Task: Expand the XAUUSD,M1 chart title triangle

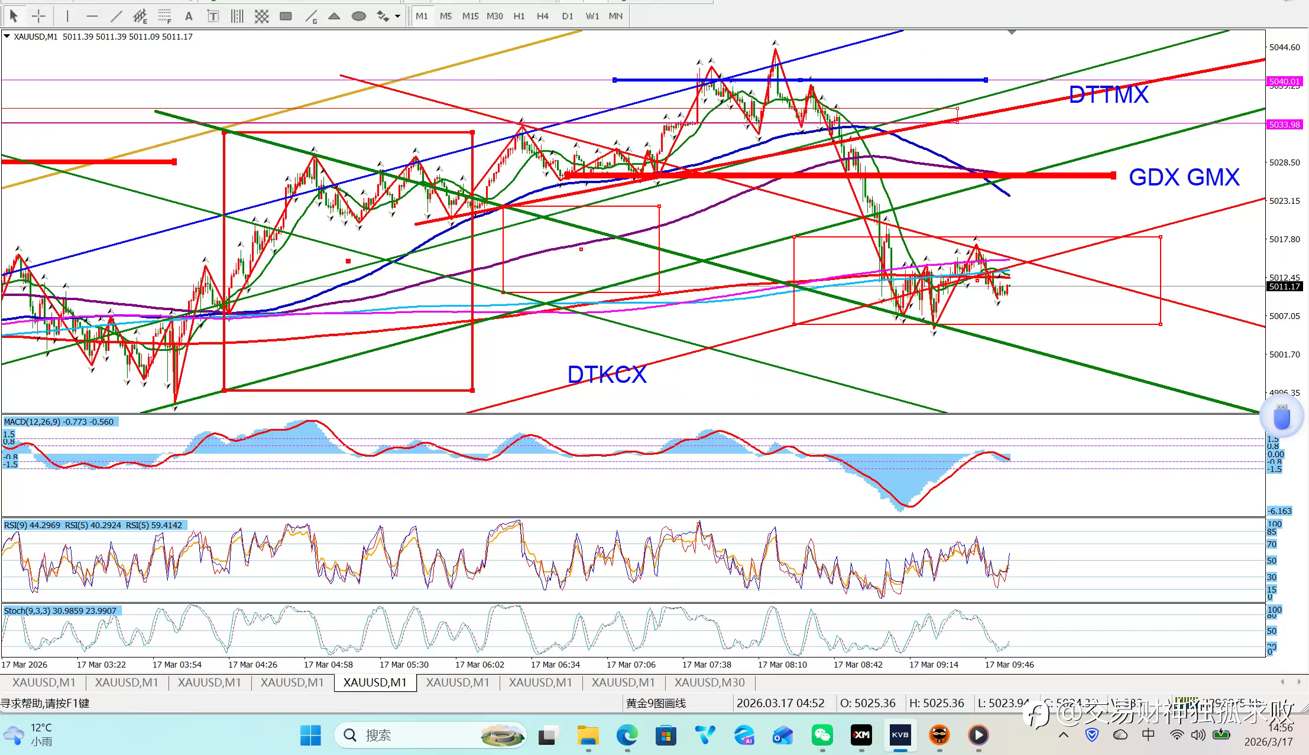Action: (x=7, y=37)
